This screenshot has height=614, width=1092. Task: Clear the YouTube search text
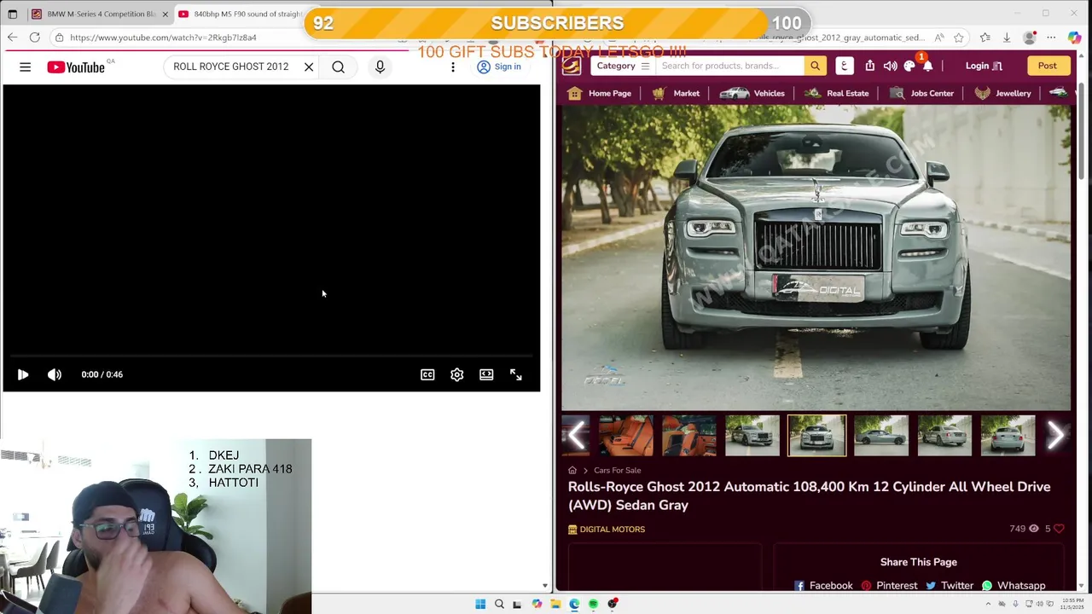coord(309,67)
